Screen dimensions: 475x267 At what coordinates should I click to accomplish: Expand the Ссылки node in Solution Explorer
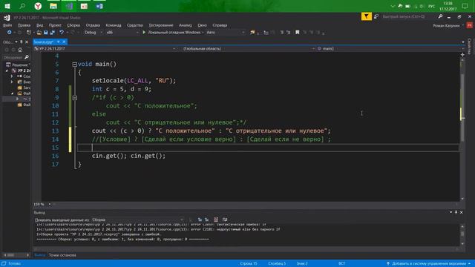pos(12,76)
